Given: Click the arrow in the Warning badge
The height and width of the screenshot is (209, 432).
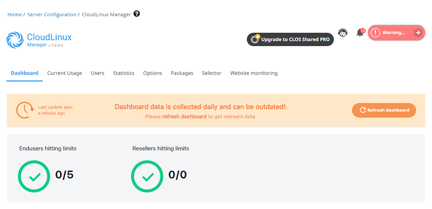Looking at the screenshot, I should coord(418,33).
